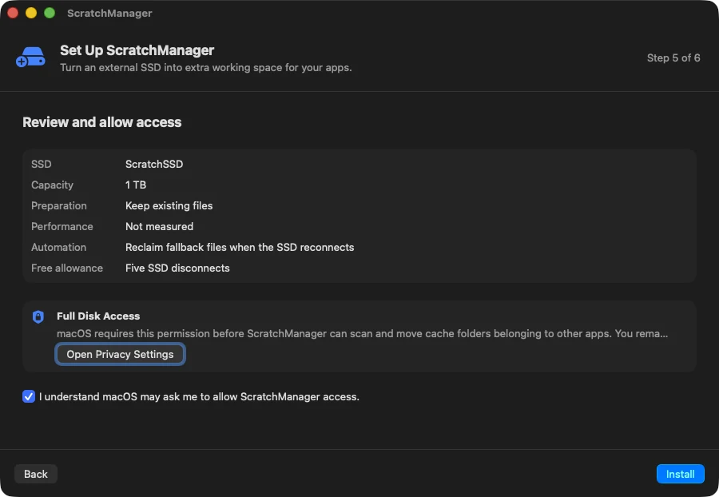Screen dimensions: 719x497
Task: Click the ScratchManager drive icon in header
Action: point(30,58)
